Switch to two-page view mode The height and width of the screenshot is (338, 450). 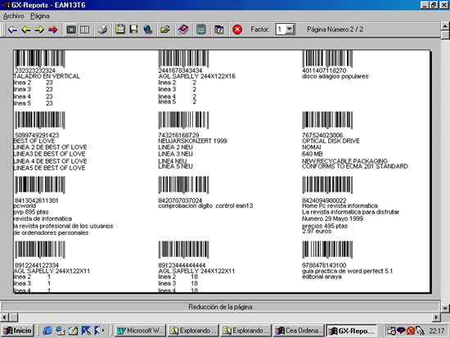(x=84, y=29)
